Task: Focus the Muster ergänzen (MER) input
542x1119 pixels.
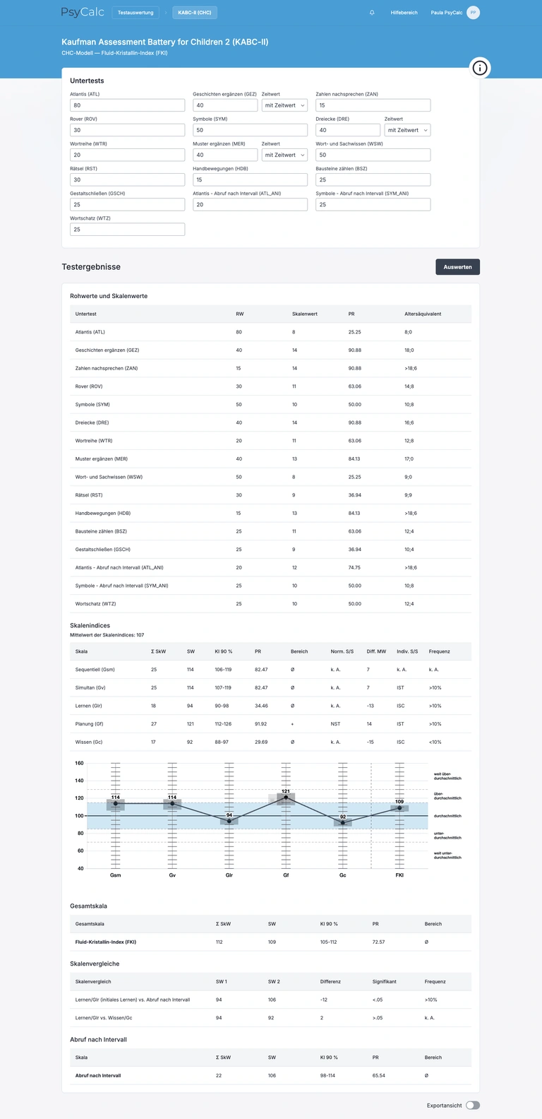Action: (225, 155)
